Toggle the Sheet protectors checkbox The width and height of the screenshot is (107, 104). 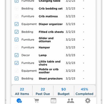coord(17,78)
